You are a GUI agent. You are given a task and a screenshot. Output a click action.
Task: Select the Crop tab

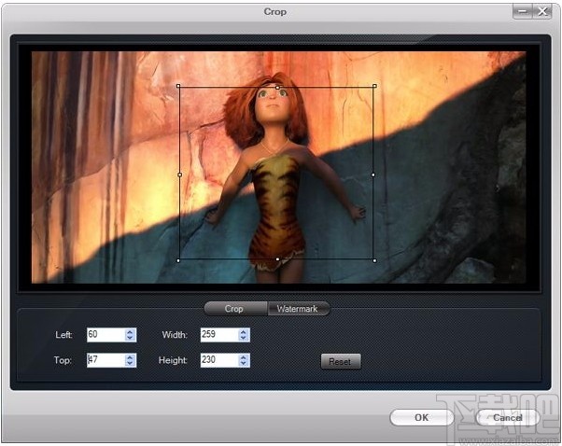tap(235, 309)
